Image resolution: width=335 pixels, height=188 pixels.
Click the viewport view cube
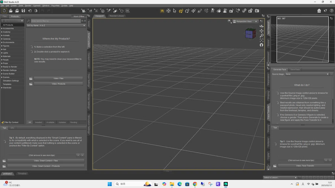(x=250, y=33)
